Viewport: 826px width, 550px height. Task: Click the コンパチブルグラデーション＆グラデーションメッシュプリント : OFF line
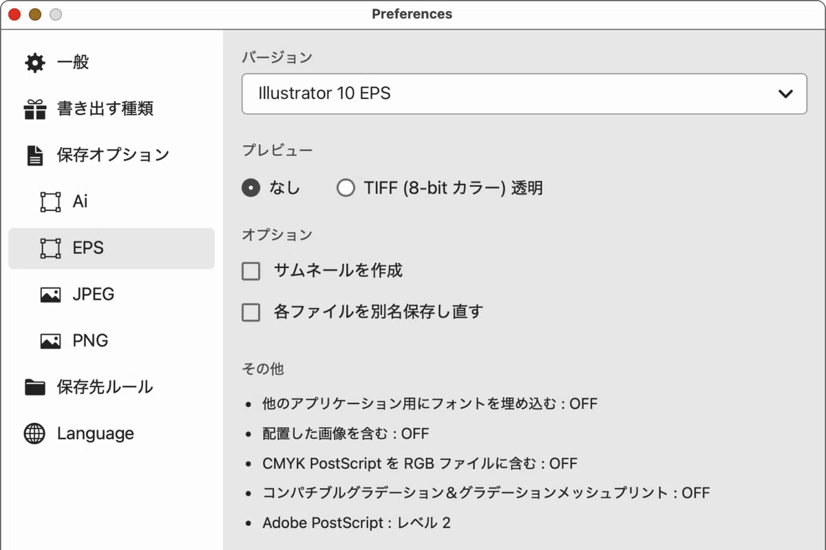[486, 493]
